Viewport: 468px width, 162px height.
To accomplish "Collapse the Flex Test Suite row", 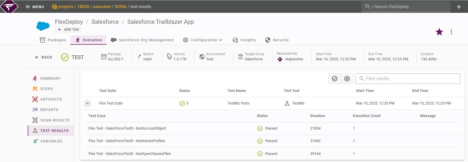I will coord(87,103).
